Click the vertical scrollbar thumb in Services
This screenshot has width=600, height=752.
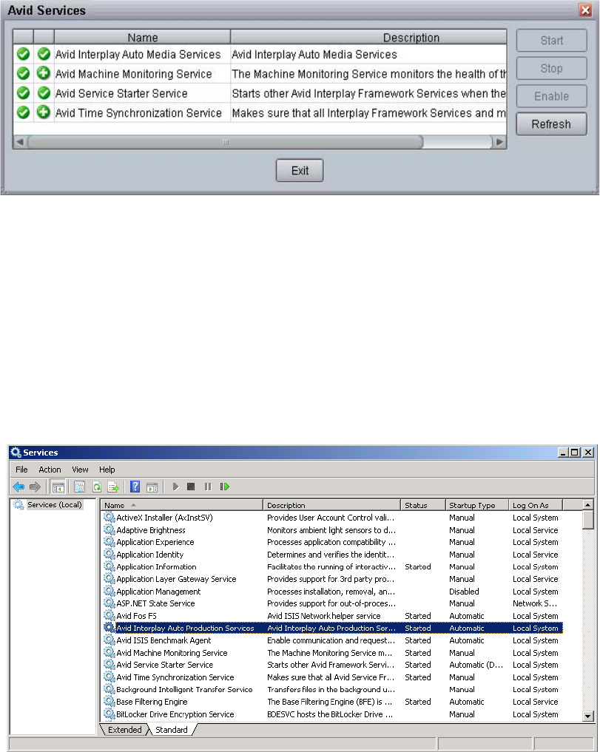[587, 519]
